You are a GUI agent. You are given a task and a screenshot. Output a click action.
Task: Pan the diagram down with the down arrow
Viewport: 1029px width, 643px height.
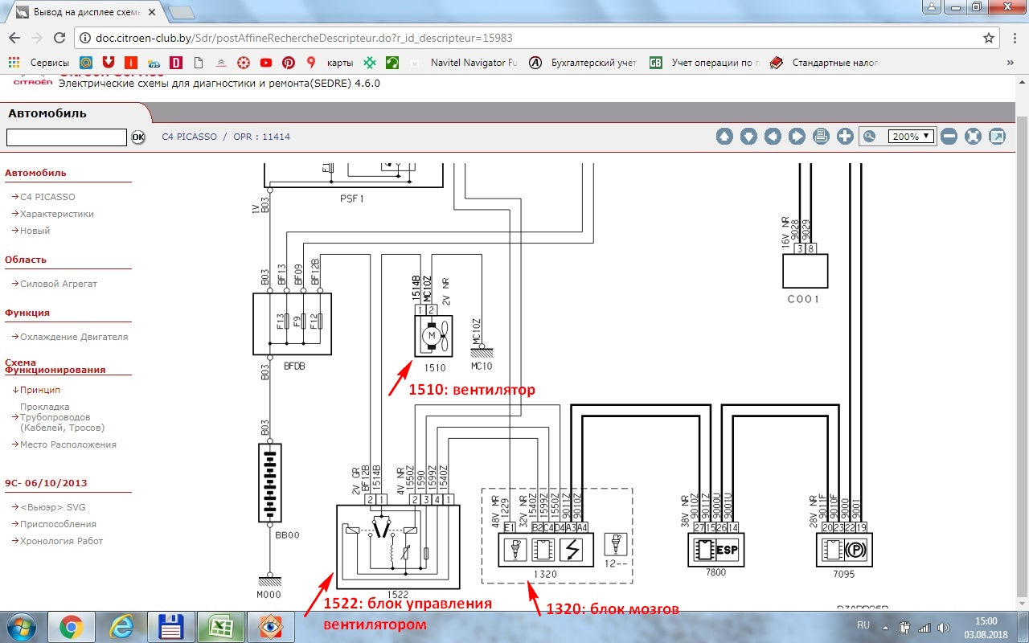748,137
